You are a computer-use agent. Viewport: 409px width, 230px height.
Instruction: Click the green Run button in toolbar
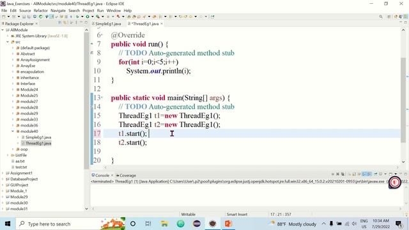click(88, 17)
